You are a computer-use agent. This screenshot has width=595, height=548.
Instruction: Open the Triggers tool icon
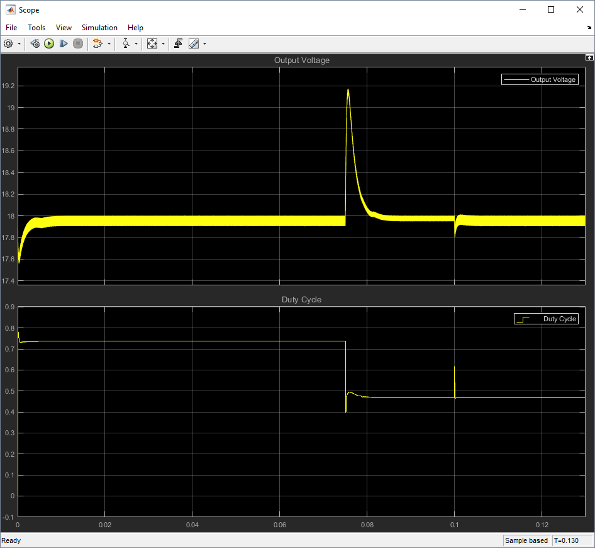click(x=179, y=43)
